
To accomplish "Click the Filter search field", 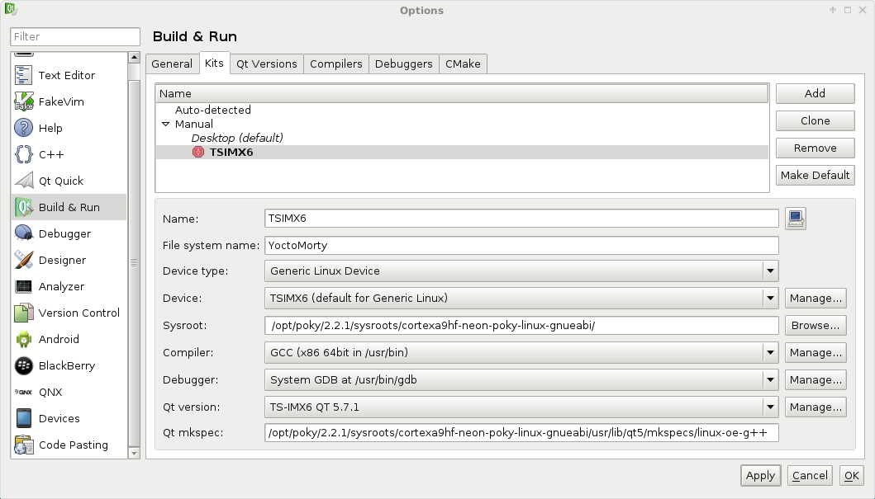I will pos(75,37).
